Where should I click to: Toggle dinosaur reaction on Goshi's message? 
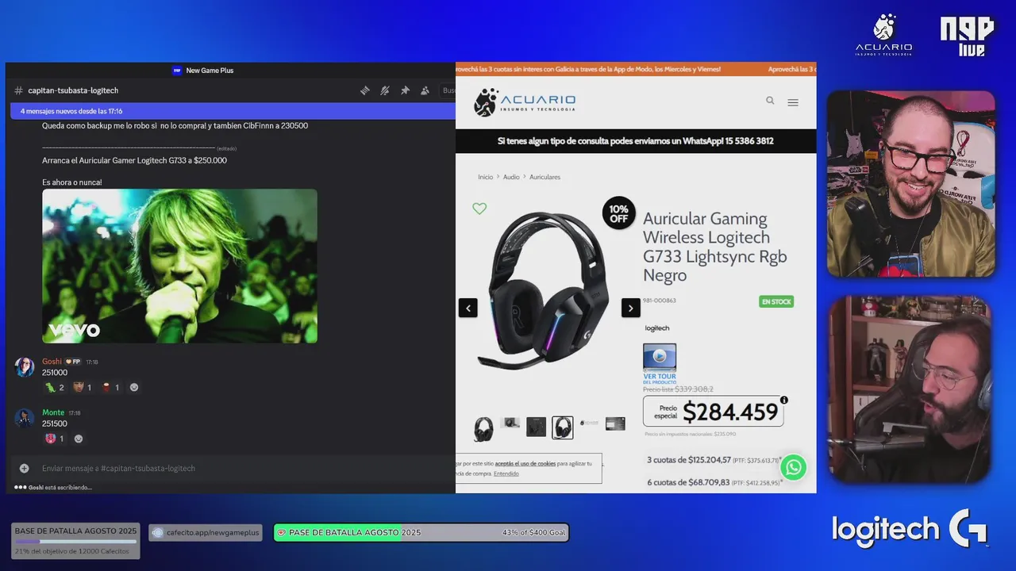(x=55, y=388)
